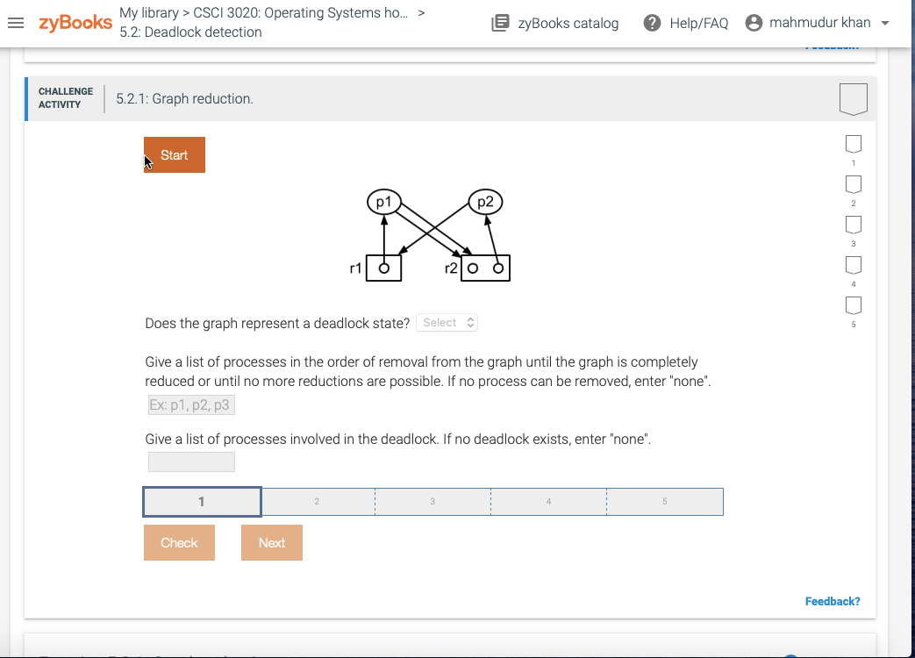Select progress ribbon marker 5
The image size is (915, 658).
coord(853,305)
